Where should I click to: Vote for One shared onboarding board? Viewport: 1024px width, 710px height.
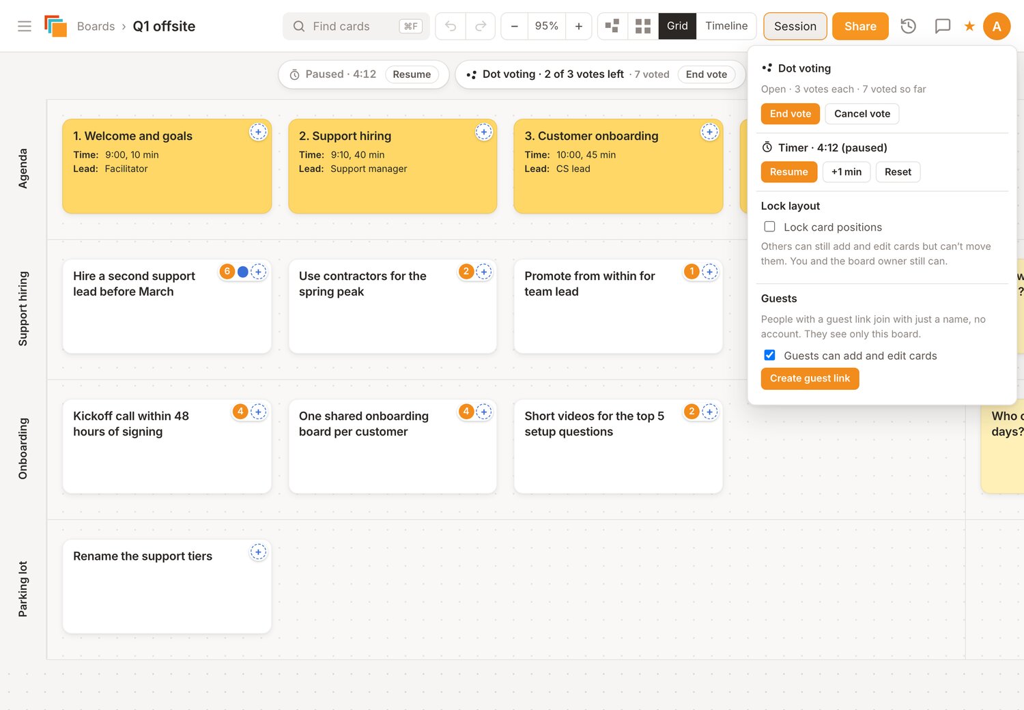(x=484, y=412)
